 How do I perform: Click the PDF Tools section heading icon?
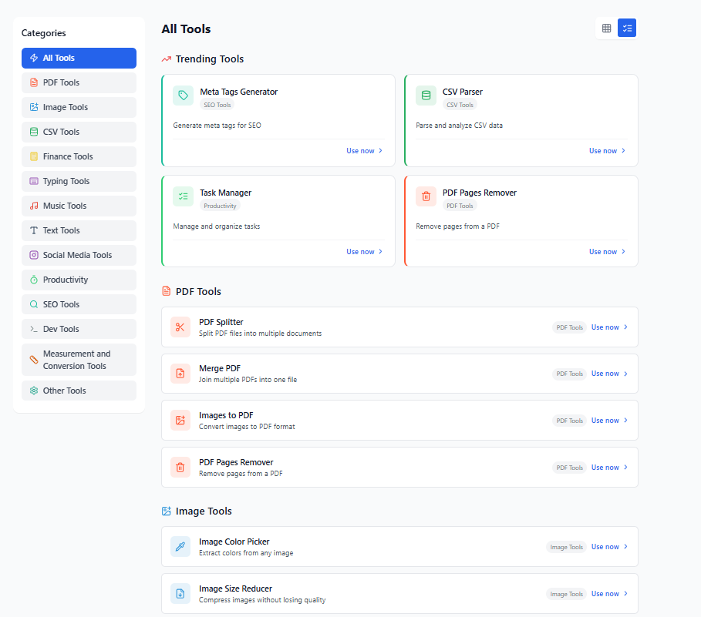167,291
